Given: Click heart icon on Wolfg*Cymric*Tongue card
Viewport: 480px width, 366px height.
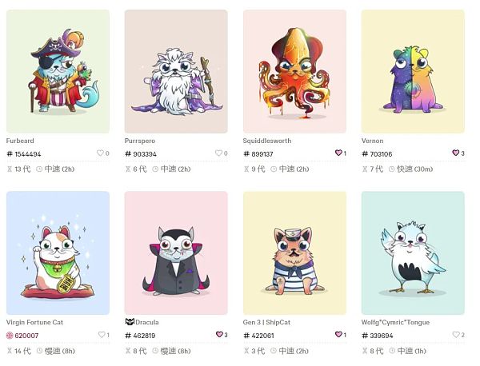Looking at the screenshot, I should coord(456,335).
